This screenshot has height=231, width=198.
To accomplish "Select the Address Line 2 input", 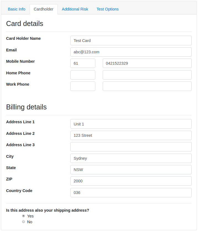I will [x=131, y=135].
